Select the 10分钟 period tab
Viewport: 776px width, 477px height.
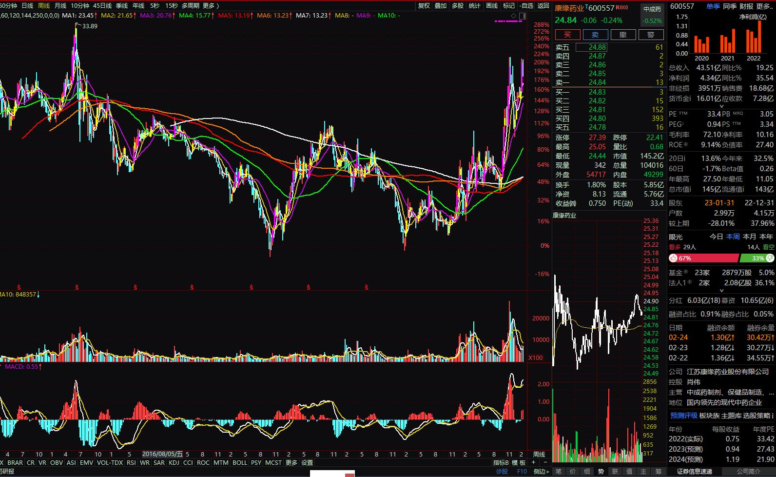pyautogui.click(x=80, y=6)
